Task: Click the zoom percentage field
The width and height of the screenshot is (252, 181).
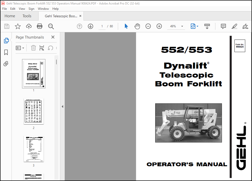Action: (x=173, y=26)
